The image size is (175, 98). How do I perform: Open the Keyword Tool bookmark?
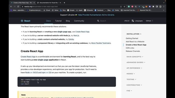click(x=144, y=10)
